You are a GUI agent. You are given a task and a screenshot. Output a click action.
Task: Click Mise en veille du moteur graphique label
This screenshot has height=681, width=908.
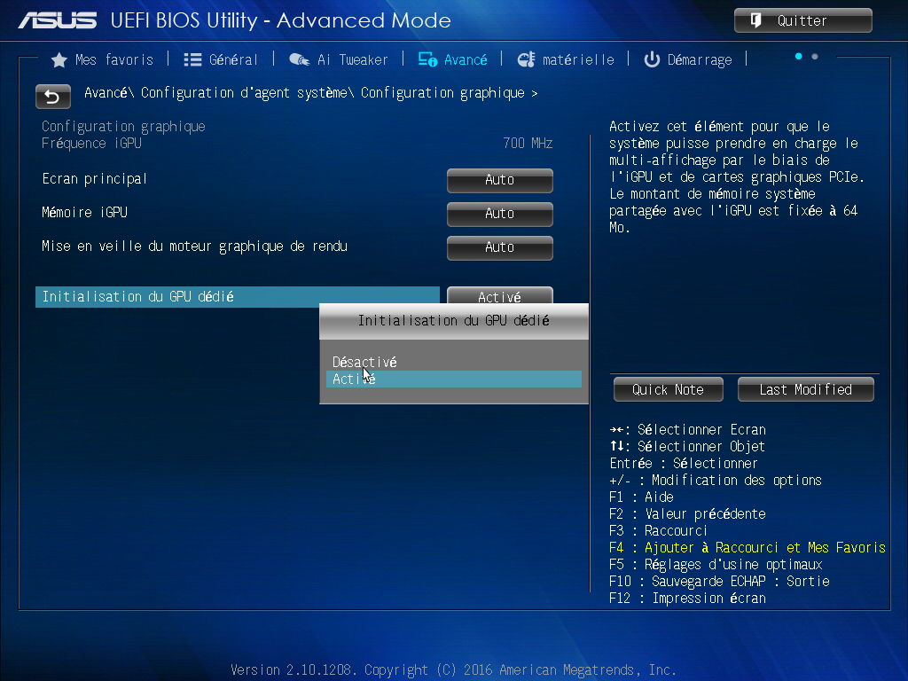click(x=194, y=247)
